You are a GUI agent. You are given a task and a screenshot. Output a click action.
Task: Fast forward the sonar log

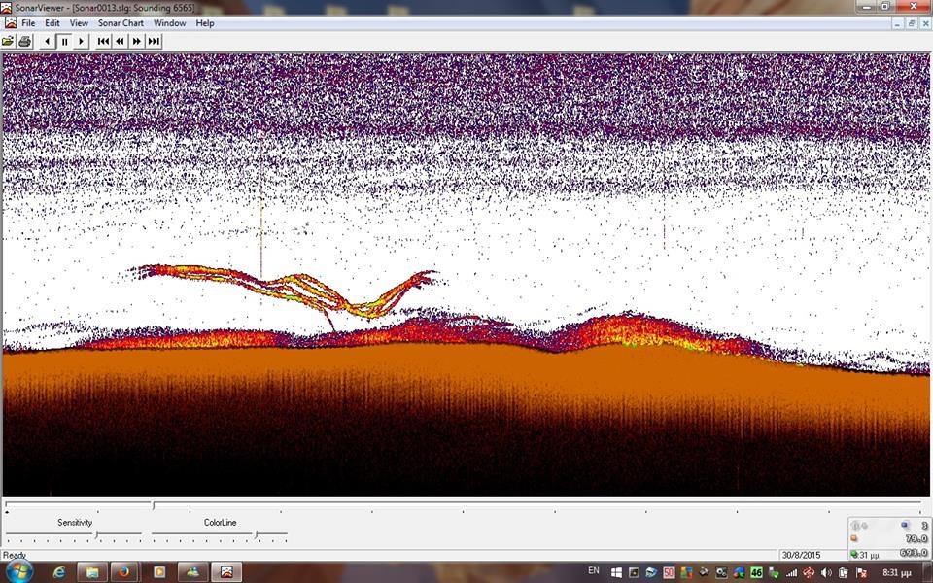pyautogui.click(x=137, y=41)
